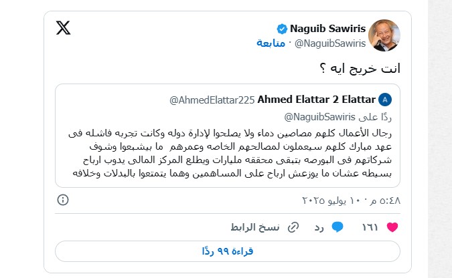Click the @NaguibSawiris mention in the quoted reply
452x278 pixels.
(x=319, y=117)
